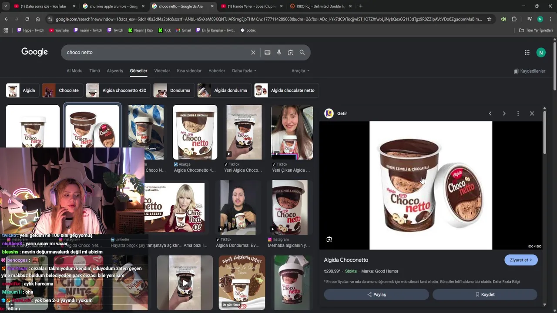The width and height of the screenshot is (557, 313).
Task: Click the Paylaş share button
Action: pos(376,294)
